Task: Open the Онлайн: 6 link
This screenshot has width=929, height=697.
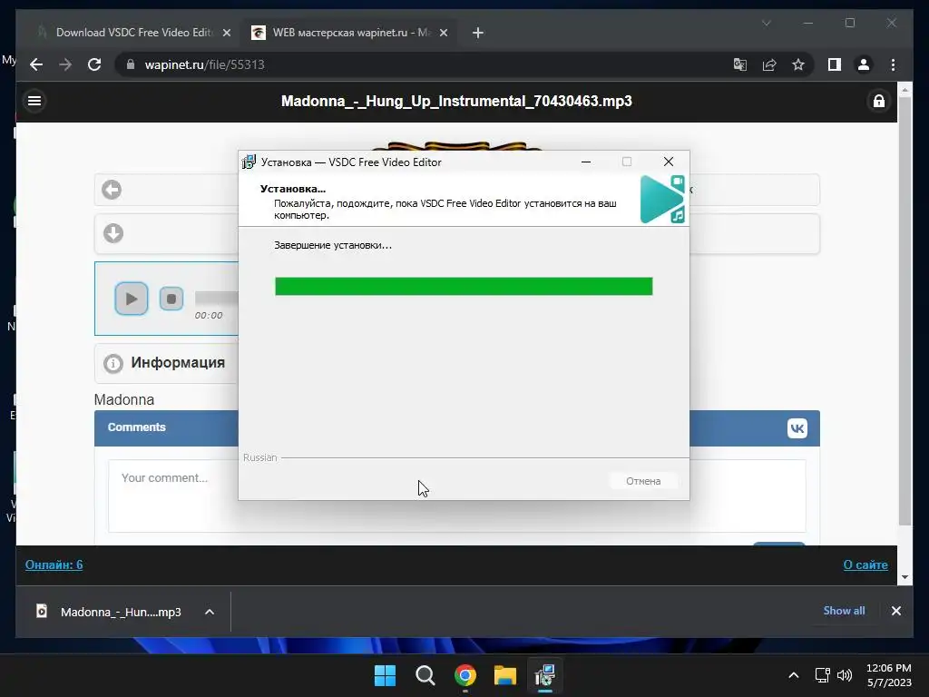Action: [54, 564]
